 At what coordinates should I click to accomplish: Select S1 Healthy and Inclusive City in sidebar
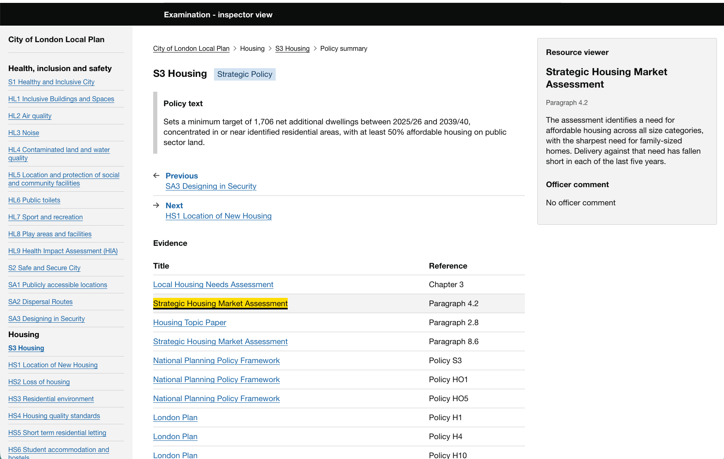[51, 82]
